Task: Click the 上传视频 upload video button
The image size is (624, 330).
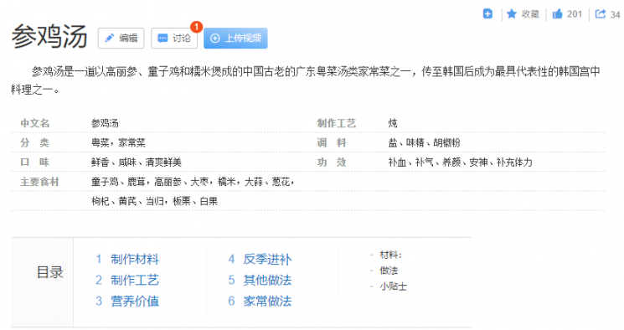Action: coord(235,39)
